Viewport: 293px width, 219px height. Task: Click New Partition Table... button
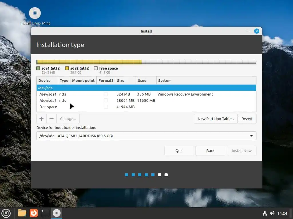[x=216, y=119]
